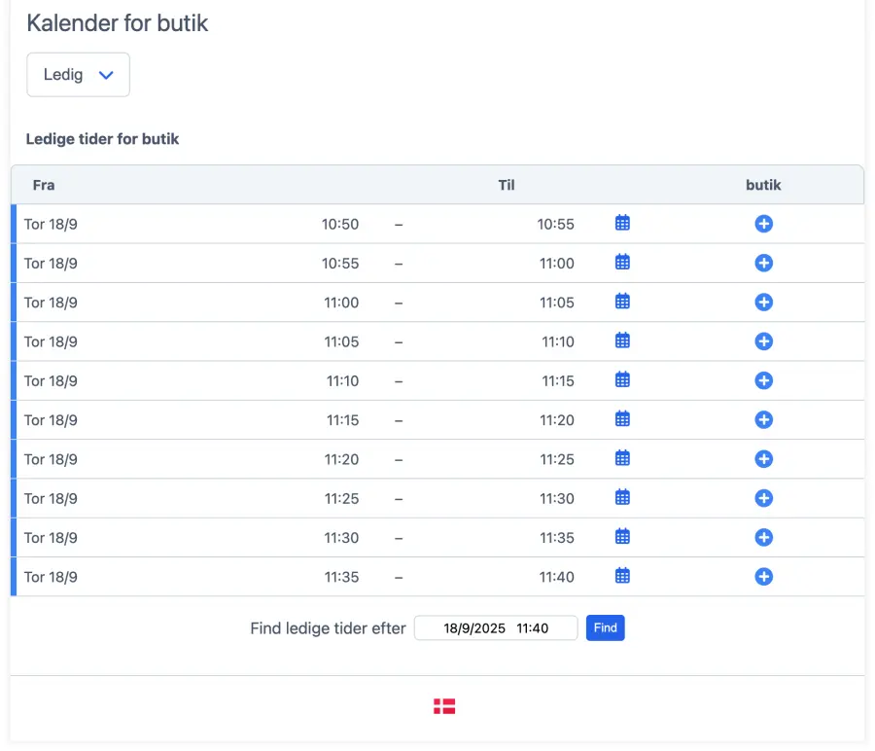Click the plus button for the 11:35 slot
The width and height of the screenshot is (875, 751).
coord(763,576)
